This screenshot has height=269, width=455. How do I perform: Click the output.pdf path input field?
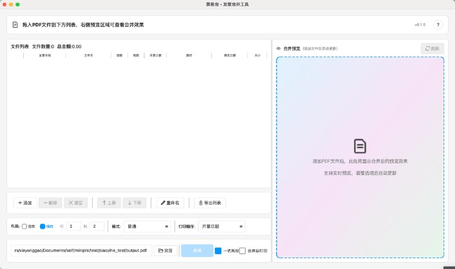[x=81, y=250]
